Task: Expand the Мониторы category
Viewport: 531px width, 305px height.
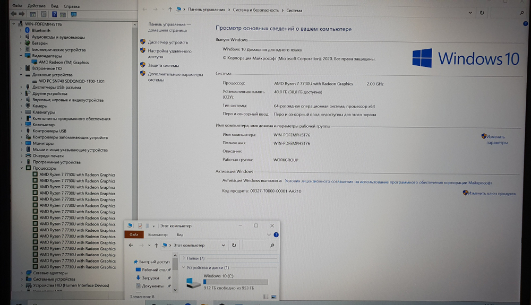Action: click(x=21, y=143)
